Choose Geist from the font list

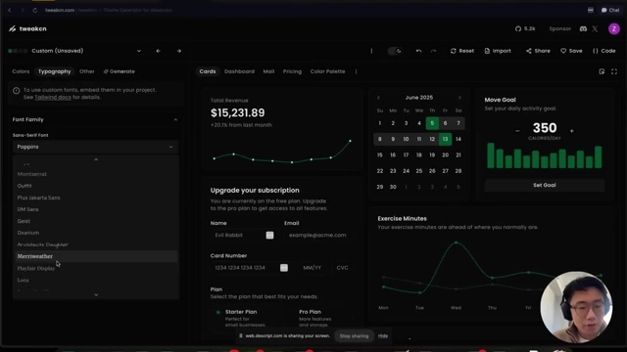coord(95,221)
